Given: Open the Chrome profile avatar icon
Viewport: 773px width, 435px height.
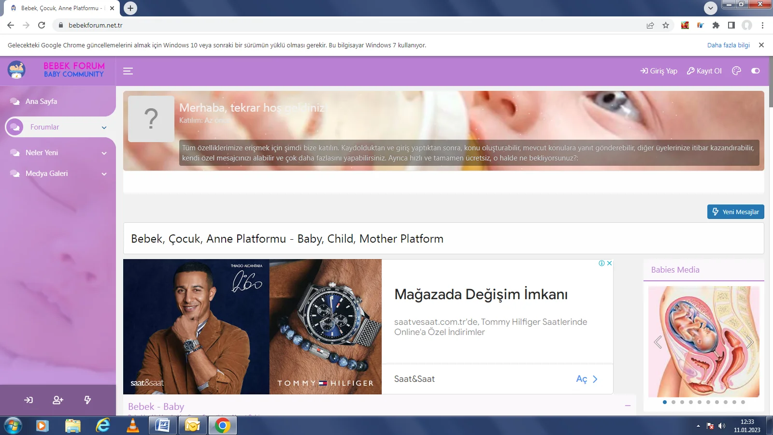Looking at the screenshot, I should click(x=747, y=25).
